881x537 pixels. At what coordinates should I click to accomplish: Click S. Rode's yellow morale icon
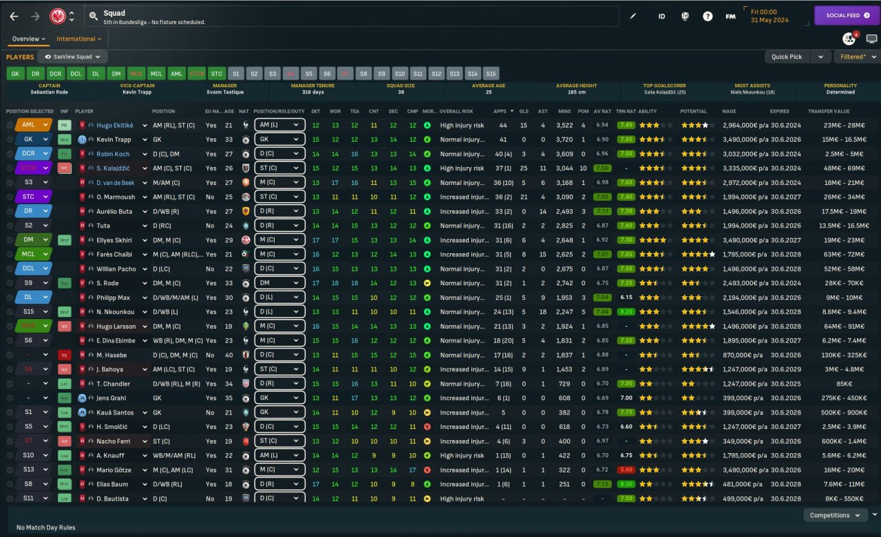tap(427, 283)
